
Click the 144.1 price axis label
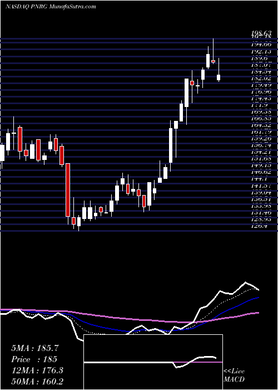[x=259, y=179]
